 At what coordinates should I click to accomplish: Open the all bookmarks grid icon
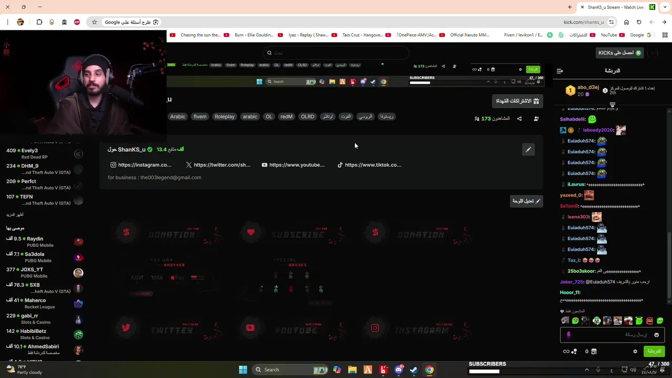pyautogui.click(x=665, y=35)
